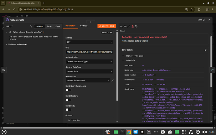Click the volume speaker tray icon
Screen dimensions: 216x135
[204, 132]
